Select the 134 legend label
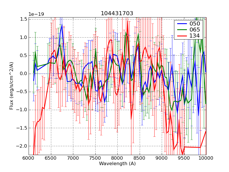 (x=195, y=36)
